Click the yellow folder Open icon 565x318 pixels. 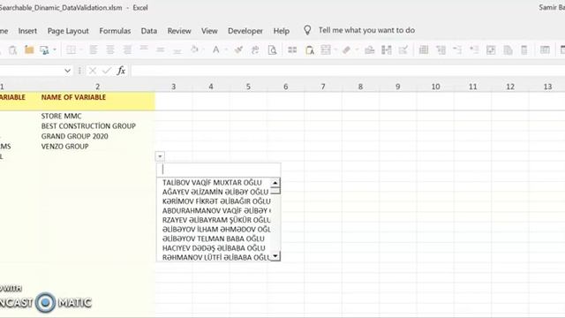point(29,49)
